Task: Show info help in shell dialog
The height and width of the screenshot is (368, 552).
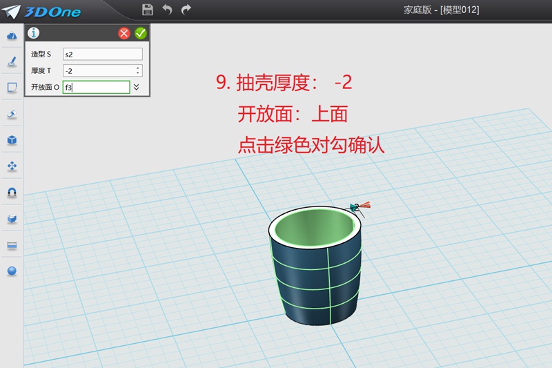Action: (33, 33)
